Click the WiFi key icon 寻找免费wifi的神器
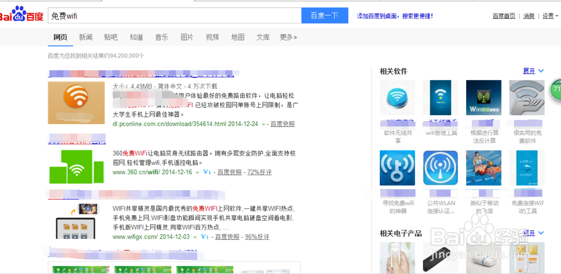 [397, 168]
